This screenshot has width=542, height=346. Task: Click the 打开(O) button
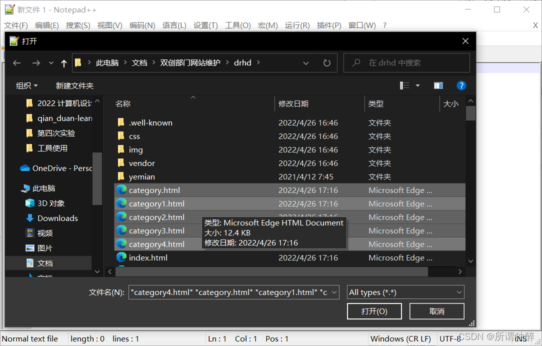coord(374,311)
